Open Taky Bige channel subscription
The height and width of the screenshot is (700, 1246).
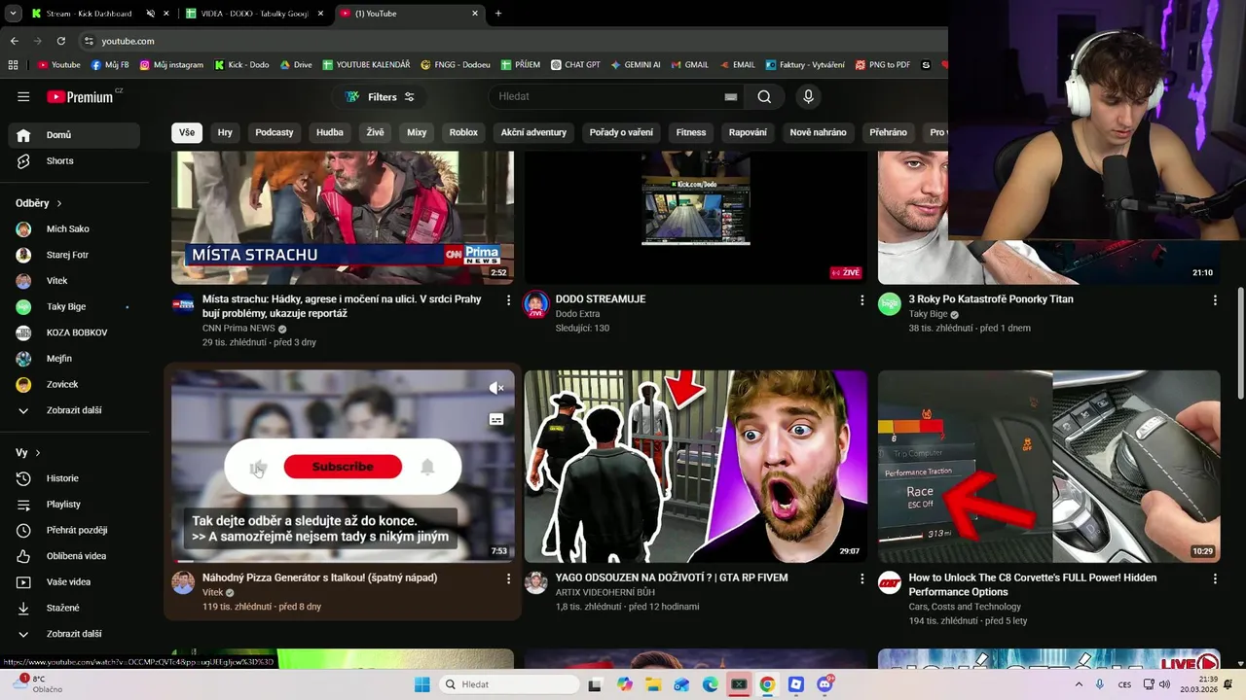coord(74,307)
